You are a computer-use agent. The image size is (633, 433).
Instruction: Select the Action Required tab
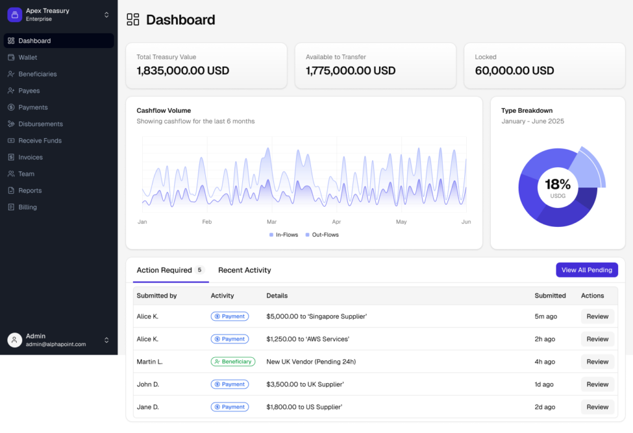click(x=164, y=270)
